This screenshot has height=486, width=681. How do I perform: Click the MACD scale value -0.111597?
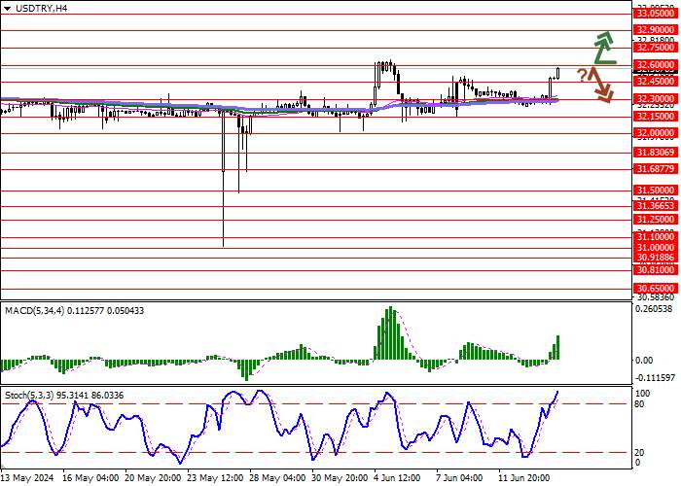(x=655, y=378)
